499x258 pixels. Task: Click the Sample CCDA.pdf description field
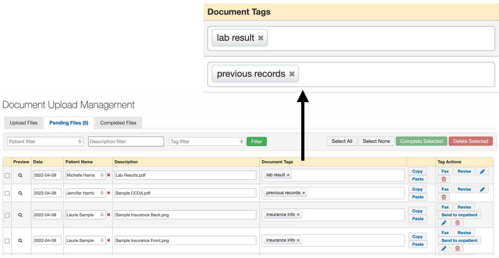point(185,193)
